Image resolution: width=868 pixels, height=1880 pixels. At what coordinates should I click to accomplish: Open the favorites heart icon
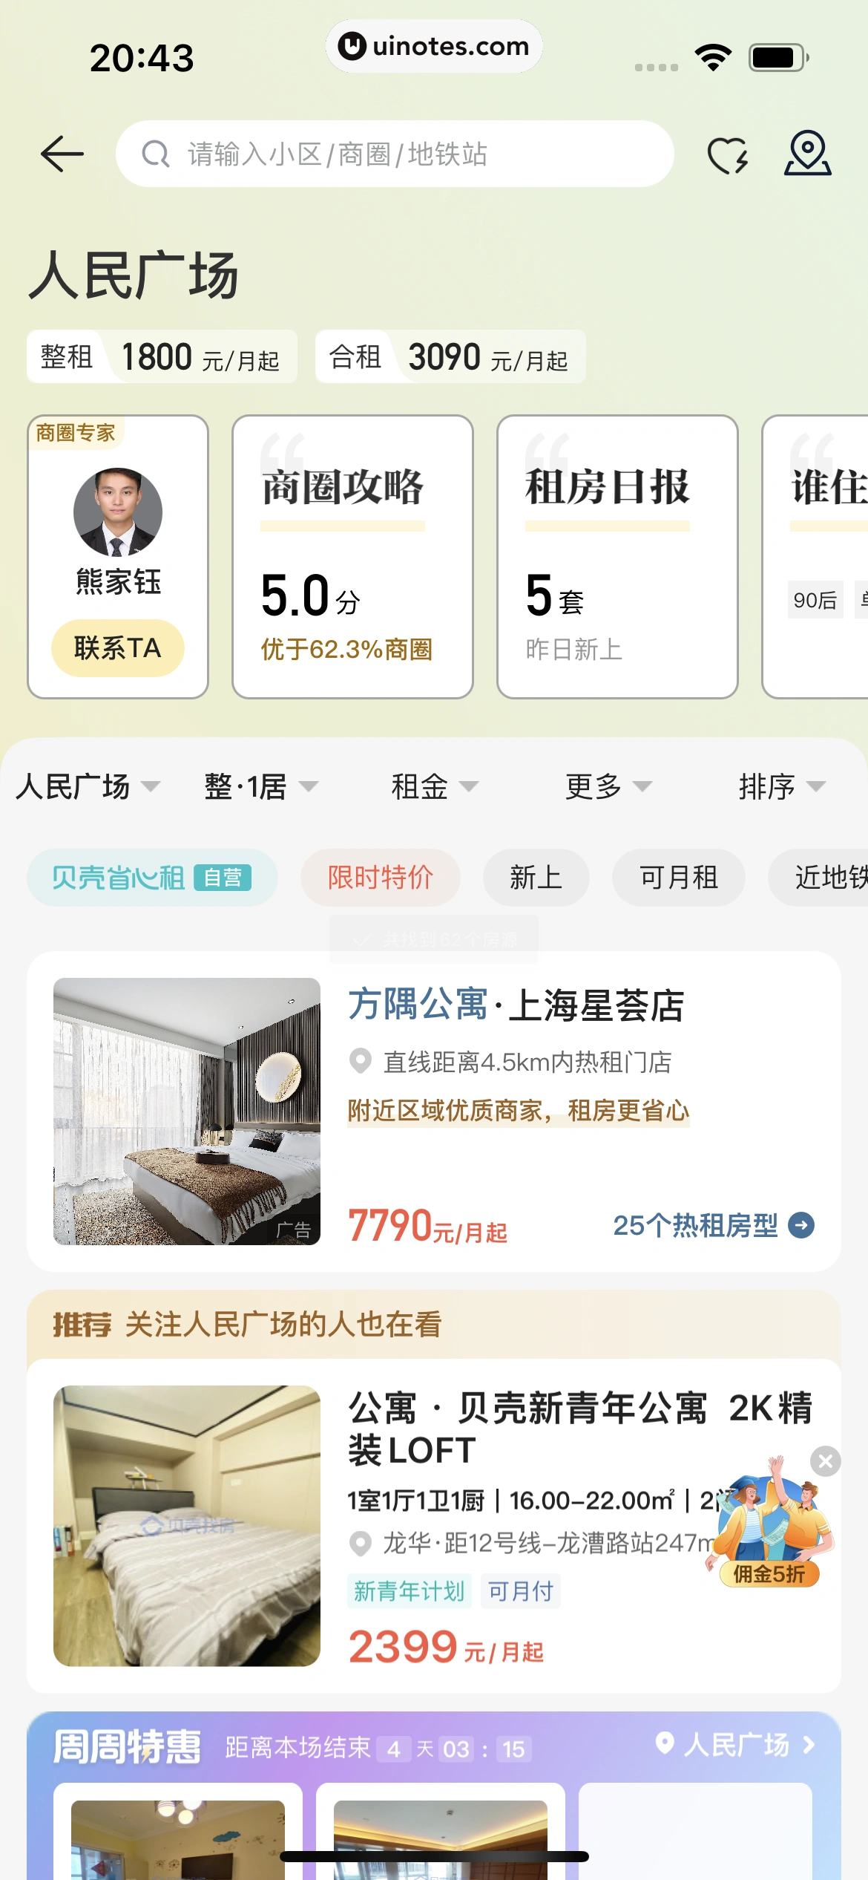727,155
